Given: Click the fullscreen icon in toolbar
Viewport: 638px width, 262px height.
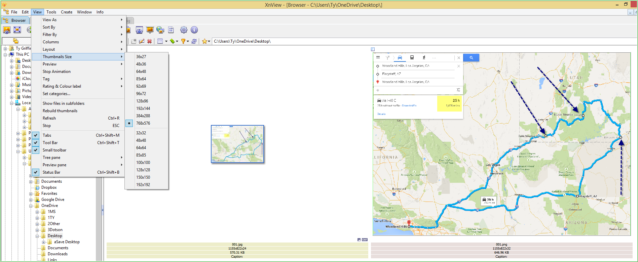Looking at the screenshot, I should click(x=17, y=30).
